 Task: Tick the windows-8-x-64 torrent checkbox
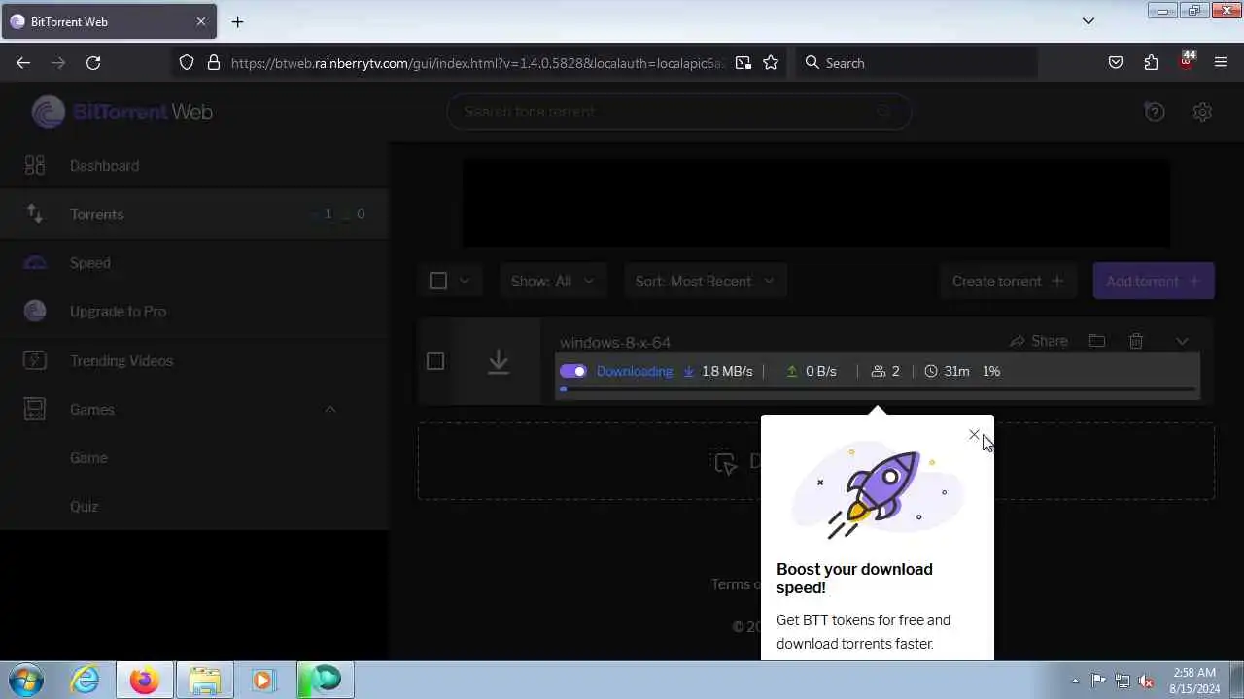coord(435,361)
